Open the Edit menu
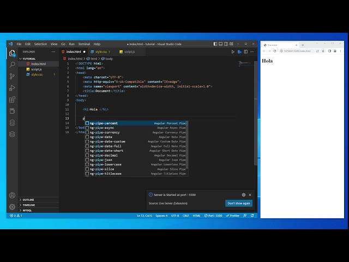This screenshot has height=262, width=349. tap(28, 44)
